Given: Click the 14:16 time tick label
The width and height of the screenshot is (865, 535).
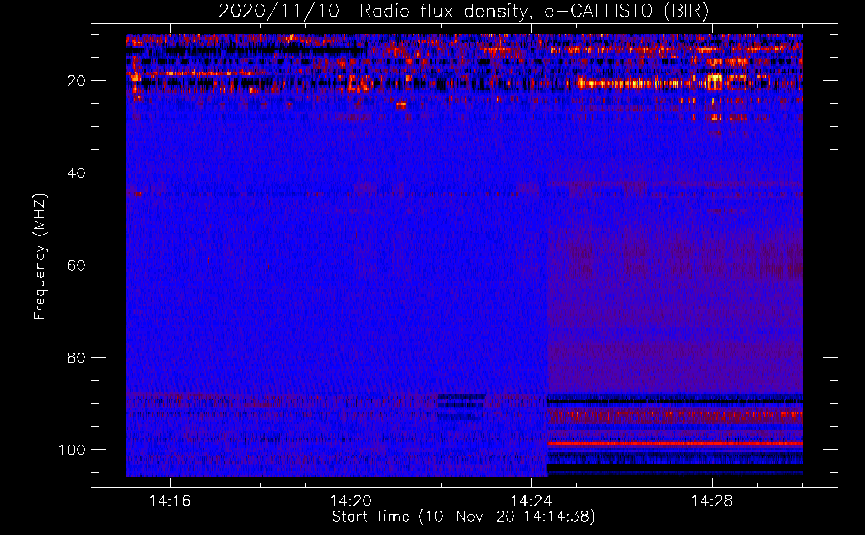Looking at the screenshot, I should click(170, 501).
